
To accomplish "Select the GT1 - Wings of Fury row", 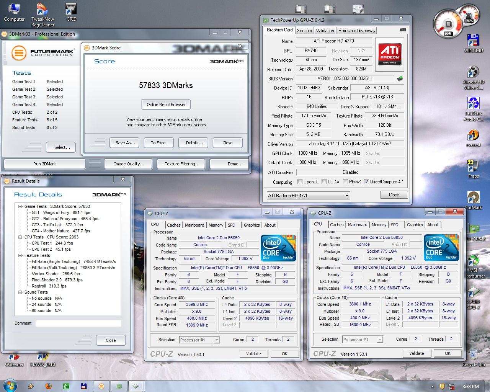I will [61, 212].
